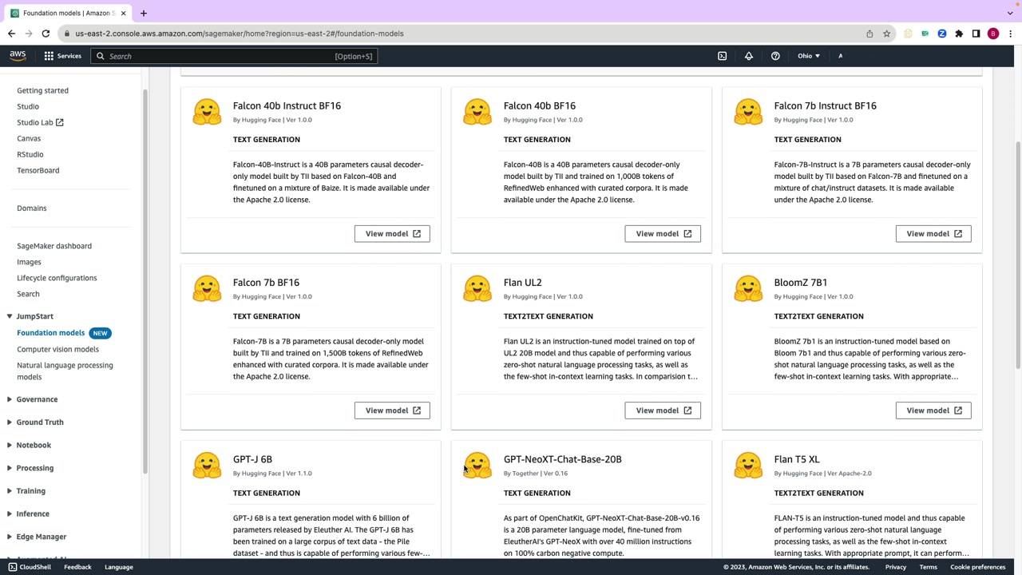Open the Chrome three-dot menu
1022x575 pixels.
tap(1010, 34)
